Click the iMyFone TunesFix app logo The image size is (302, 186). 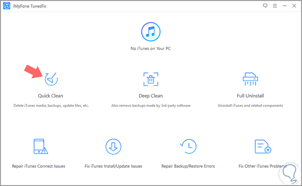(x=7, y=6)
